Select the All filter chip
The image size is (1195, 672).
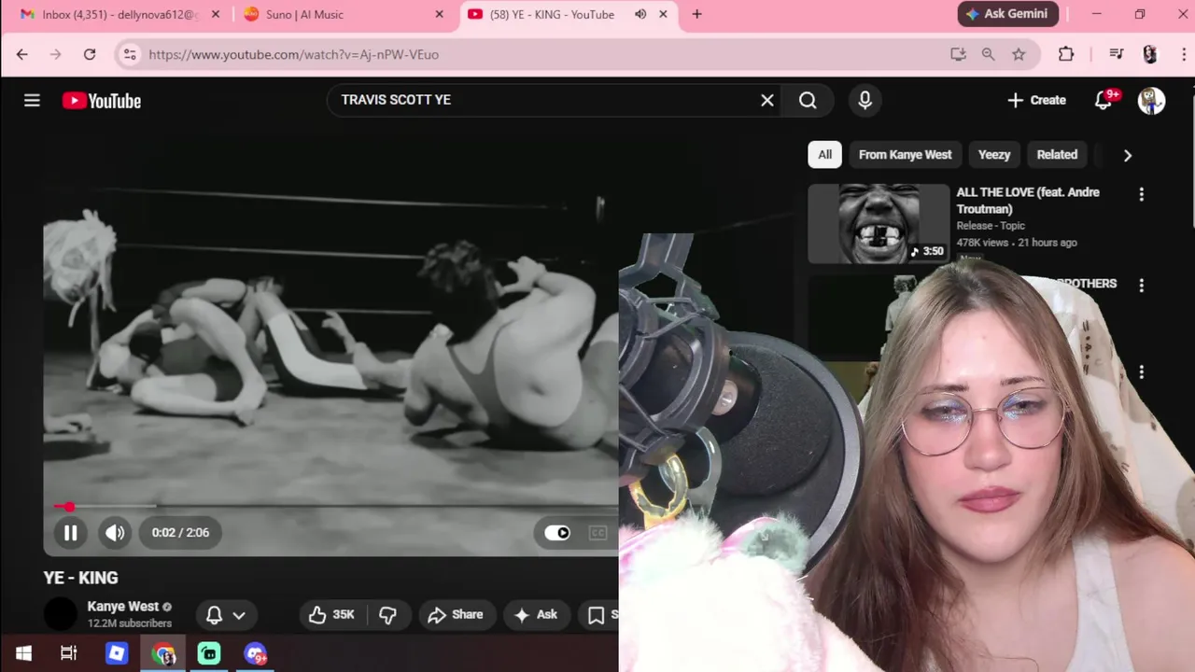825,155
